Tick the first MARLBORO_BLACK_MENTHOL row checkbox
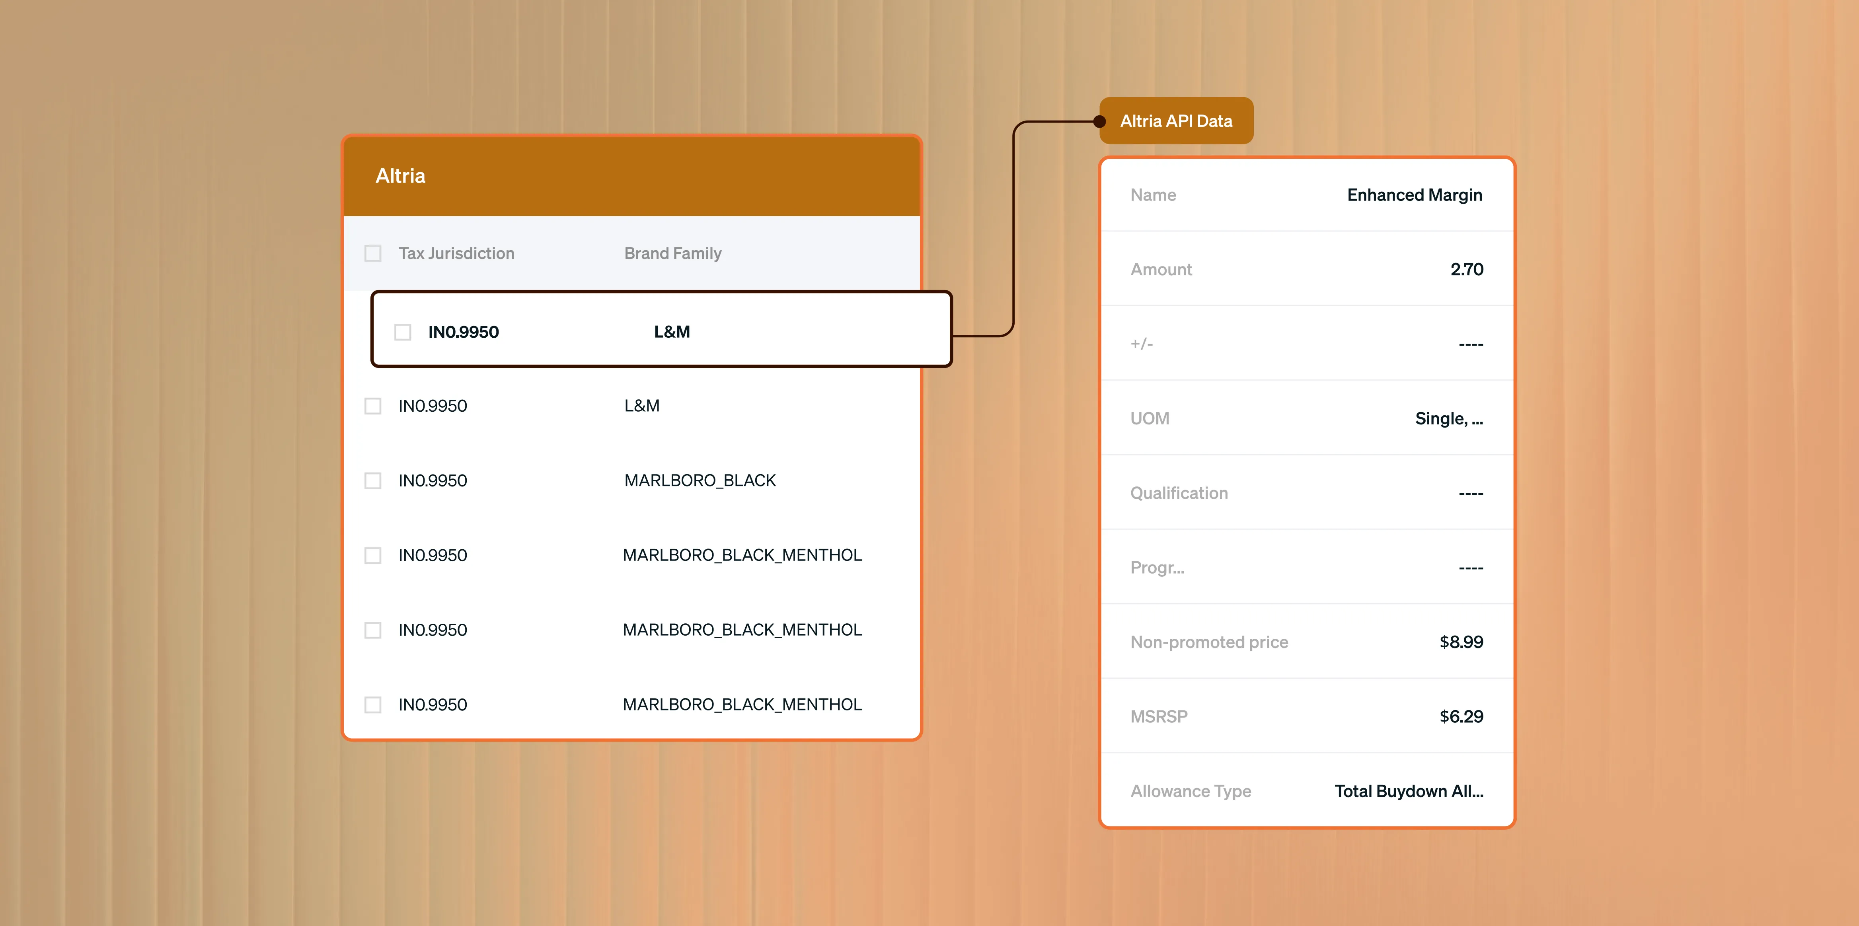The image size is (1859, 926). [372, 555]
